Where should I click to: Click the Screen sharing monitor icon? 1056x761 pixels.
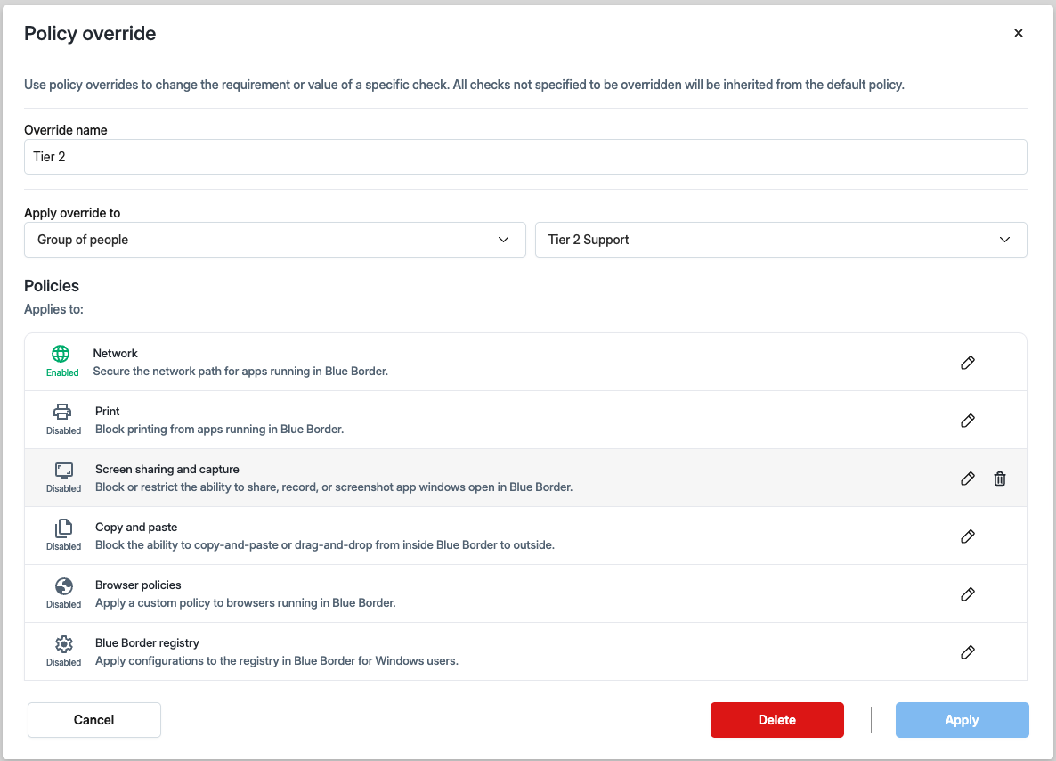[x=64, y=470]
